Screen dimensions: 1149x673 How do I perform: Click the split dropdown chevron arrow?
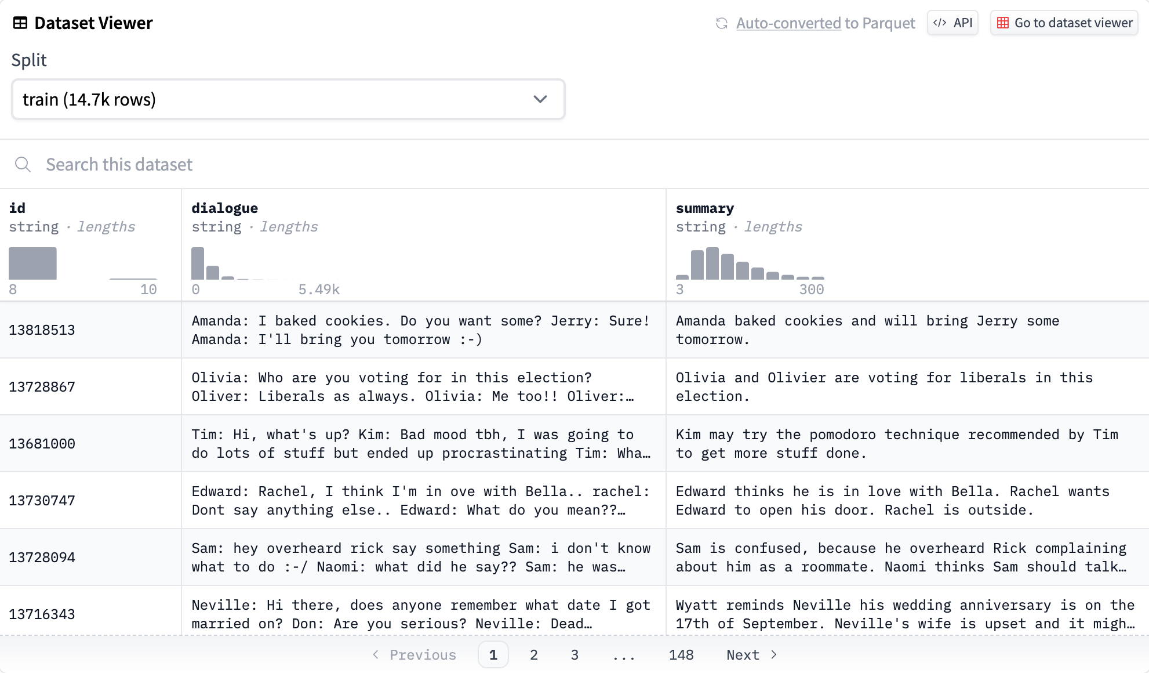(540, 100)
